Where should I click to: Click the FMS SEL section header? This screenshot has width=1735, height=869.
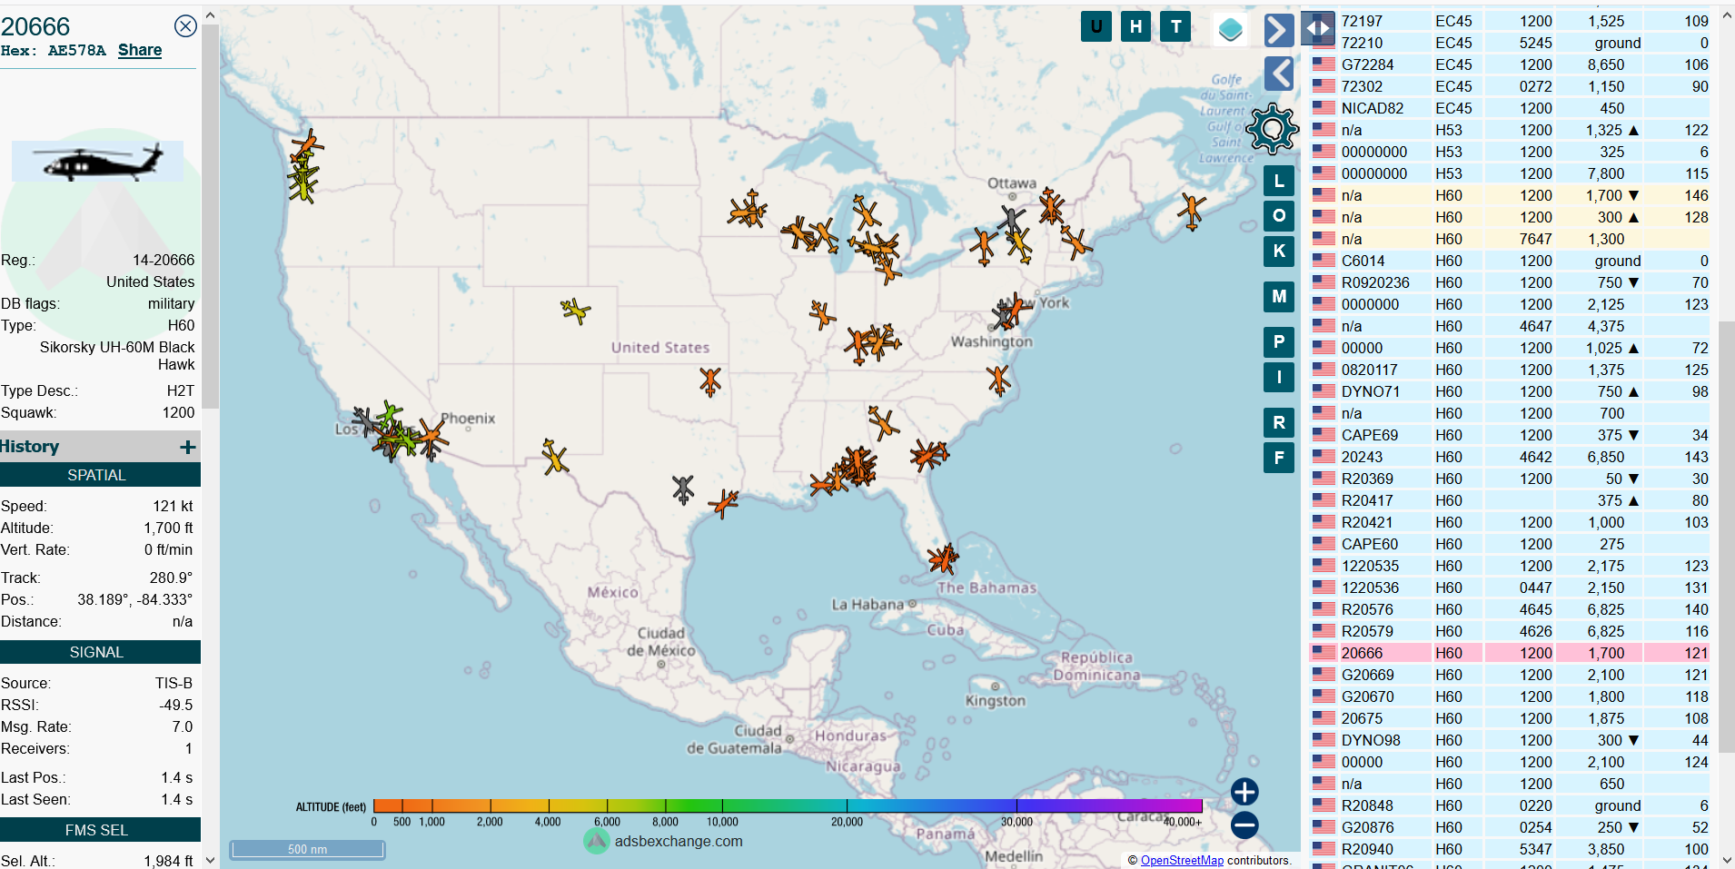tap(100, 830)
